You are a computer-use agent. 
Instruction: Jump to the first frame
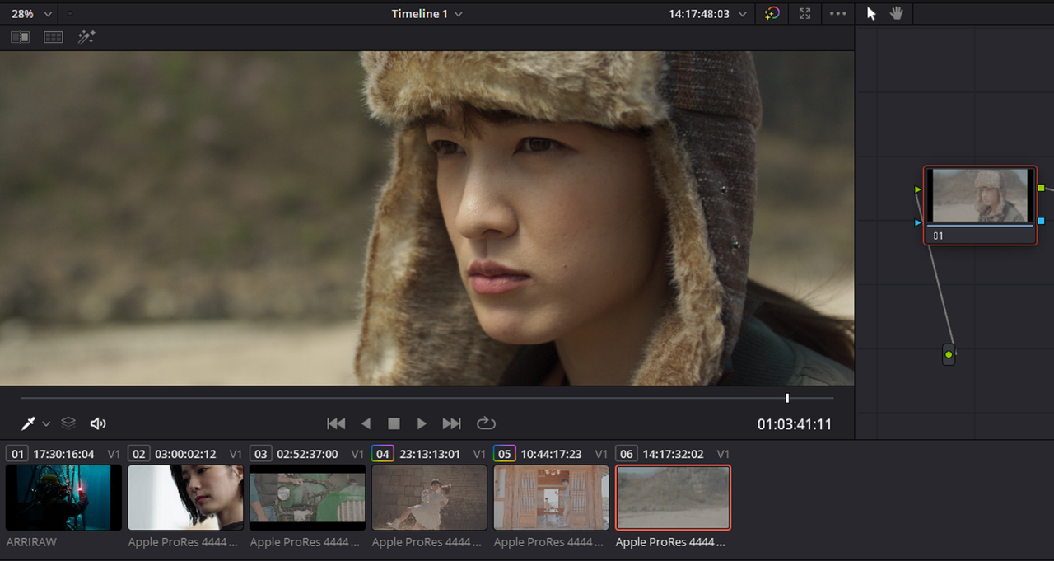coord(336,423)
